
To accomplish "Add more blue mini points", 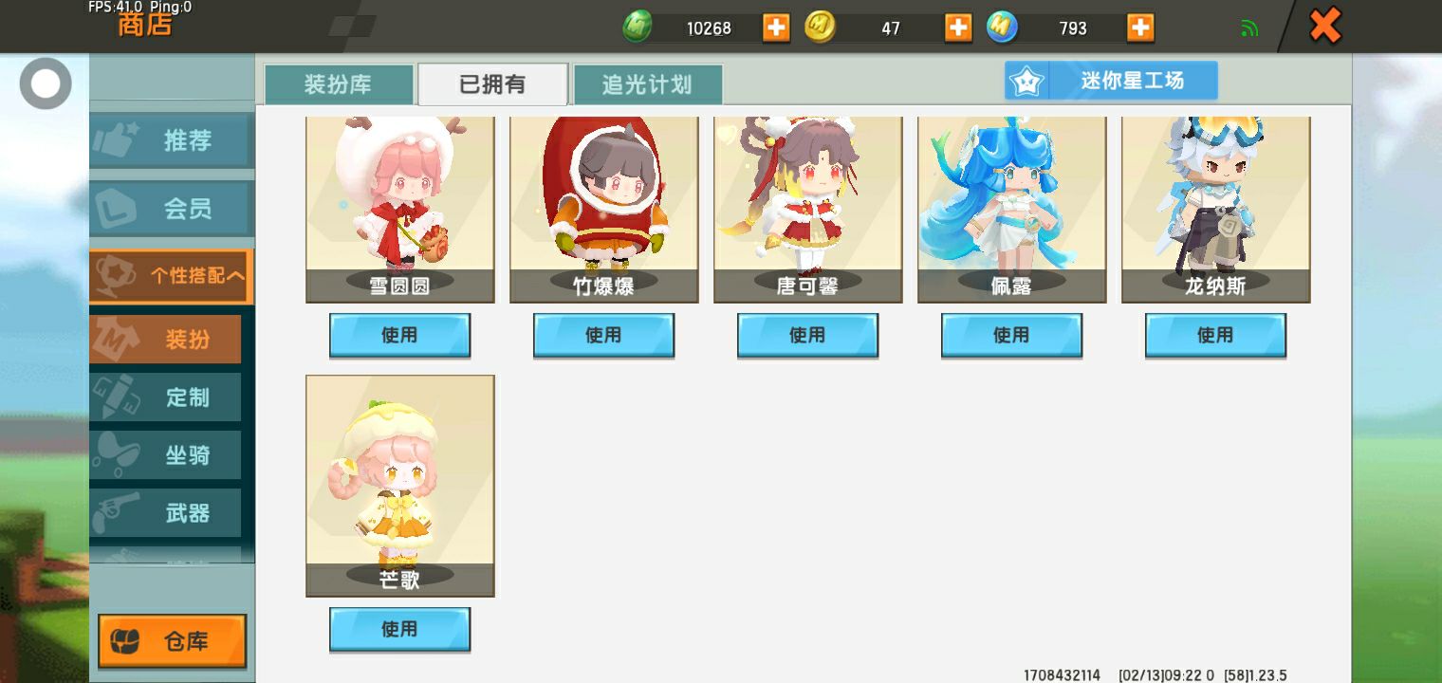I will 1140,28.
